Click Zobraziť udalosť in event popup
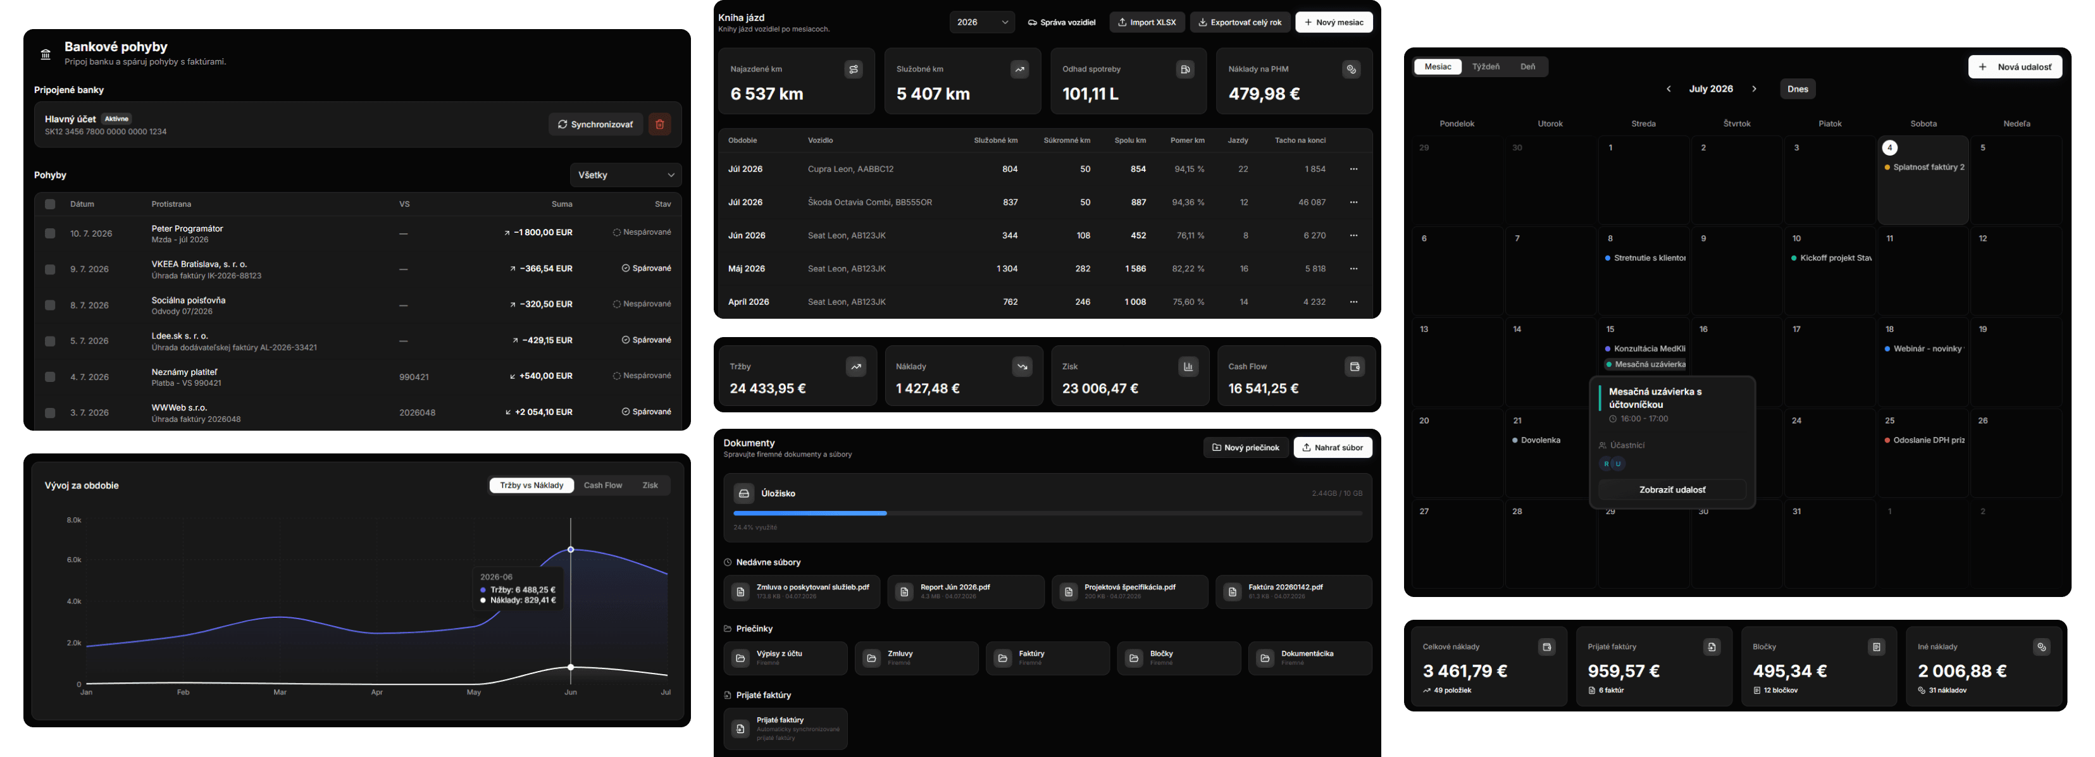This screenshot has height=757, width=2095. point(1672,489)
